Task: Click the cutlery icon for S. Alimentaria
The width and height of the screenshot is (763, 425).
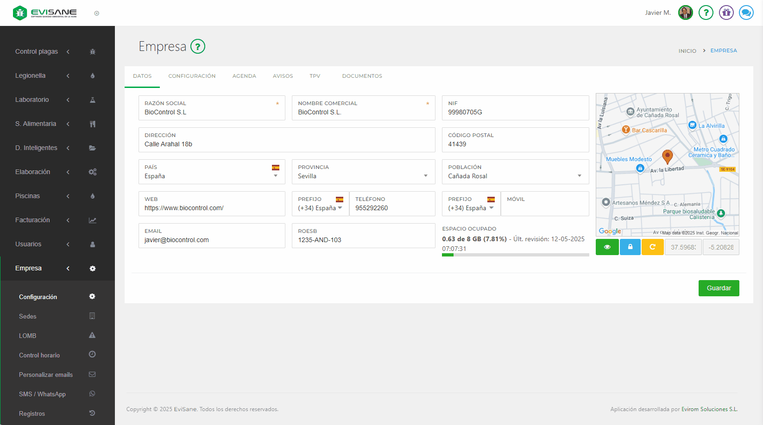Action: (93, 124)
